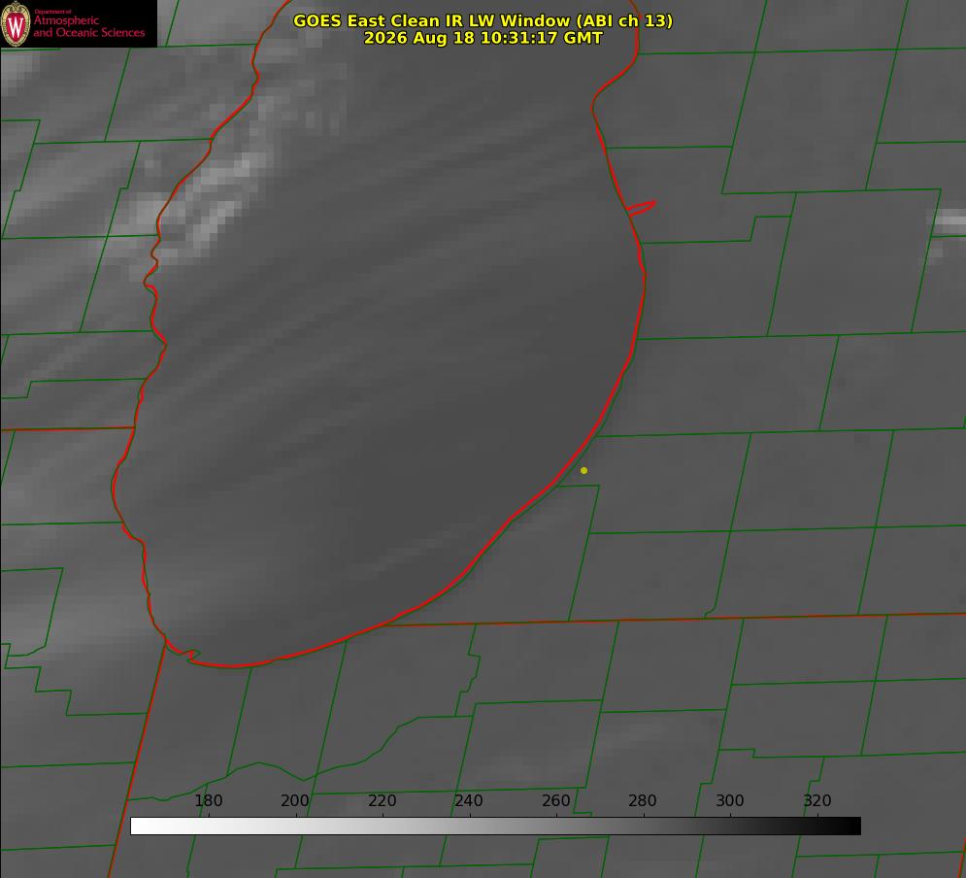The width and height of the screenshot is (966, 878).
Task: Choose the 300 label on the scale
Action: point(729,800)
